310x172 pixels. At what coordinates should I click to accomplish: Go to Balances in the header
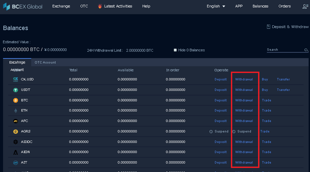pyautogui.click(x=260, y=6)
